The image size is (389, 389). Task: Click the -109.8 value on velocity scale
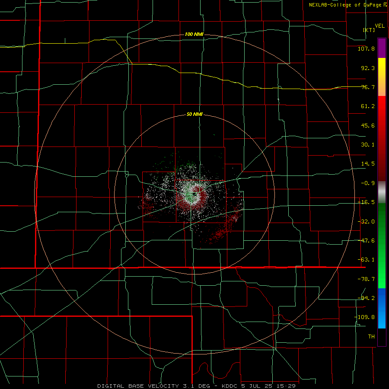point(364,317)
